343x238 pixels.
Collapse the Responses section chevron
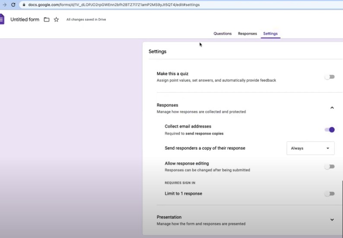[332, 108]
